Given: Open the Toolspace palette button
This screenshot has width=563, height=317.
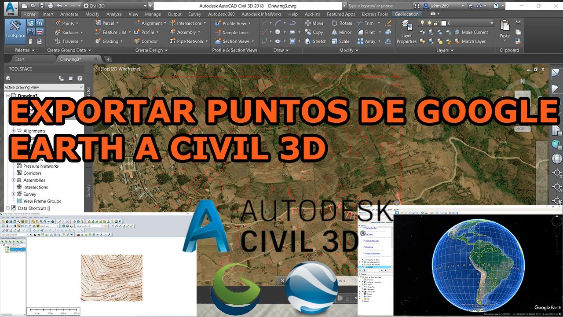Looking at the screenshot, I should [x=15, y=31].
